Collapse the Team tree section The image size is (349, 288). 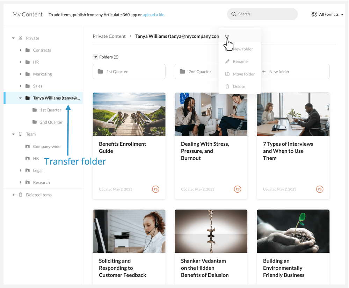click(13, 134)
